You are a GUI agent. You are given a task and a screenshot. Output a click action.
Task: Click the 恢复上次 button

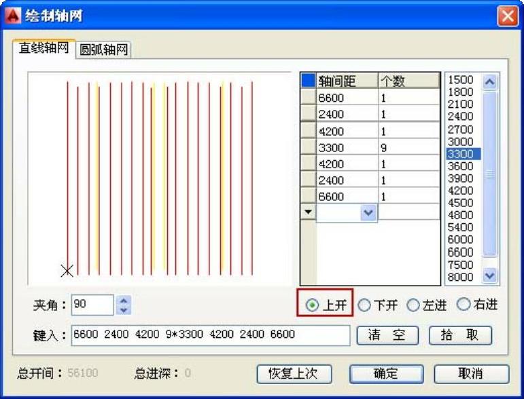click(294, 374)
